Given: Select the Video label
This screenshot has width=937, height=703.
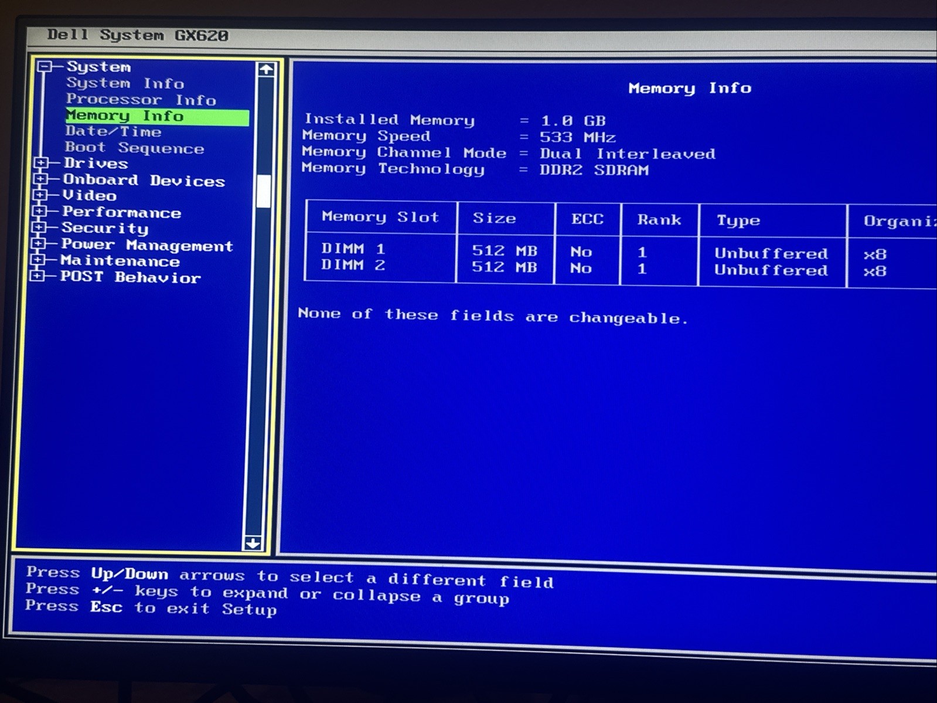Looking at the screenshot, I should point(89,195).
